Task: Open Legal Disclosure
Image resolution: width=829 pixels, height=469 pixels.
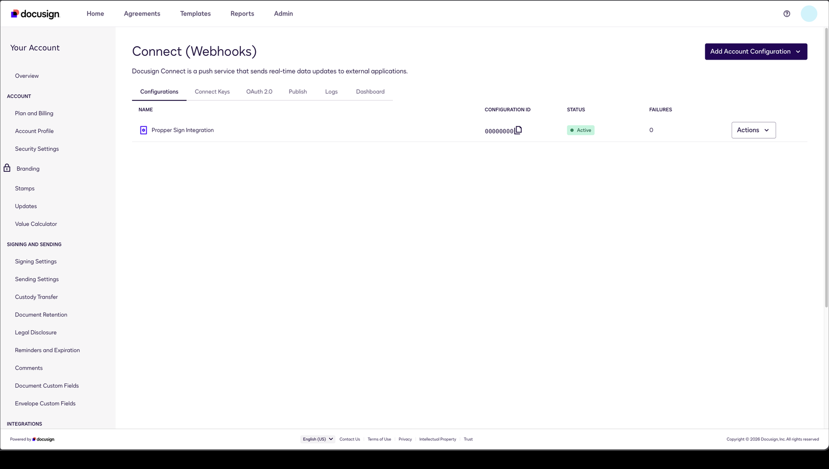Action: (36, 332)
